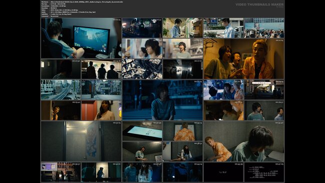
Task: Open thumbnail of man in blue shirt in store
Action: tap(183, 28)
